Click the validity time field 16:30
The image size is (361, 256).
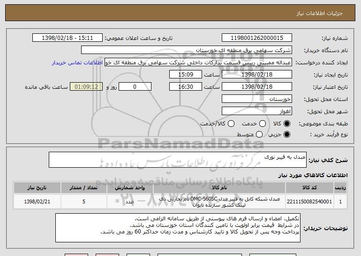(x=186, y=87)
